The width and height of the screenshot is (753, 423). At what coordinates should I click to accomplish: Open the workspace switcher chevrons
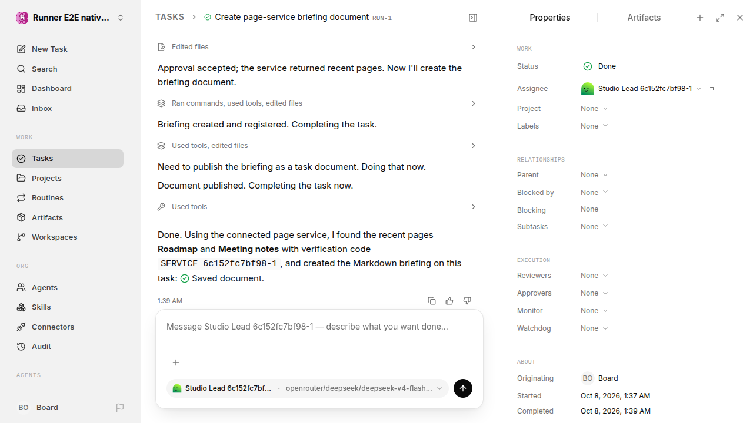(x=121, y=18)
